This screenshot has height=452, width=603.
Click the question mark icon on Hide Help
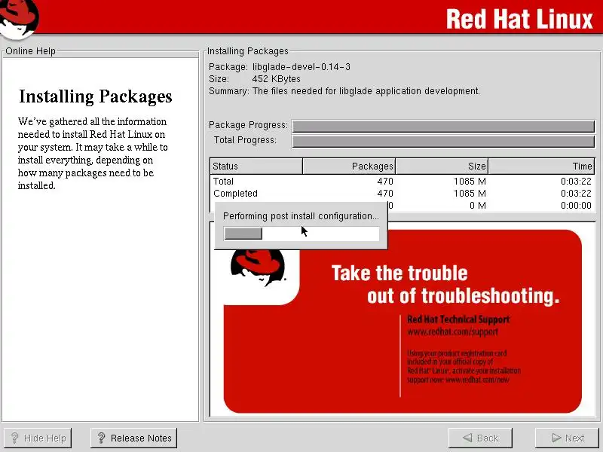pyautogui.click(x=14, y=438)
